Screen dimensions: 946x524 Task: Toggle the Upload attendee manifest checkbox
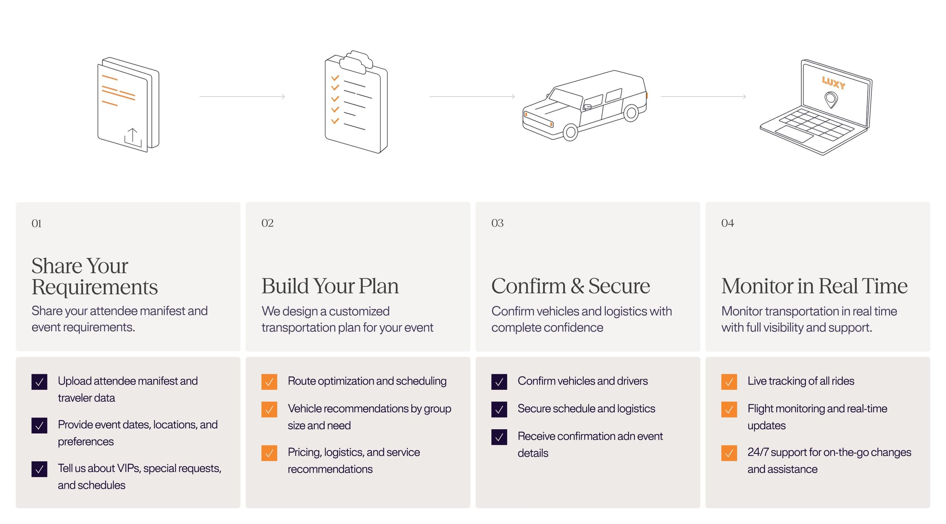coord(39,382)
